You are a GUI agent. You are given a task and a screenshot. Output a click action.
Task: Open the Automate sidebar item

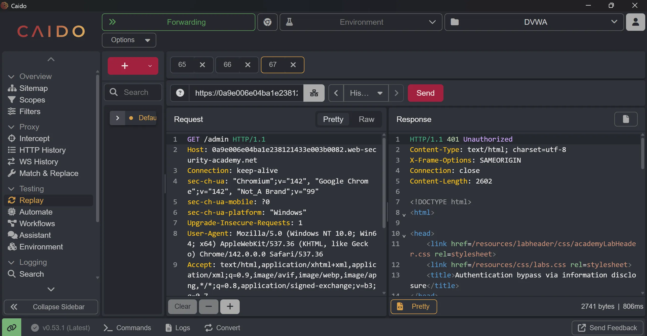36,212
